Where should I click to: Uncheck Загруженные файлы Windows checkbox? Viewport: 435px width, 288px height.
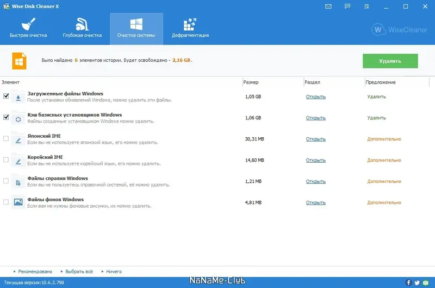[6, 96]
